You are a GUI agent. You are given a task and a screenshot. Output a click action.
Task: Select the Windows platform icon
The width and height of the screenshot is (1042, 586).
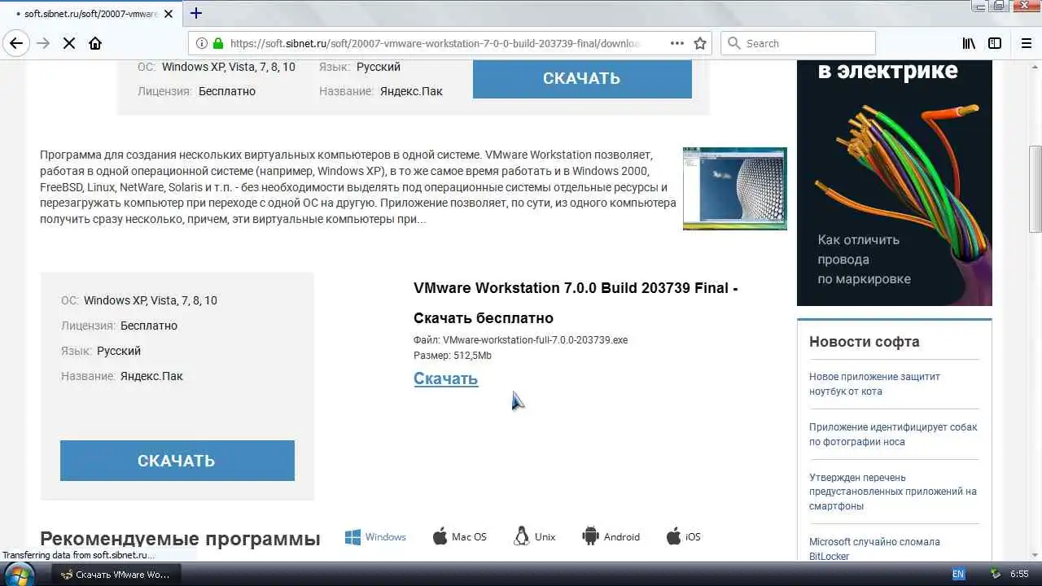coord(352,536)
